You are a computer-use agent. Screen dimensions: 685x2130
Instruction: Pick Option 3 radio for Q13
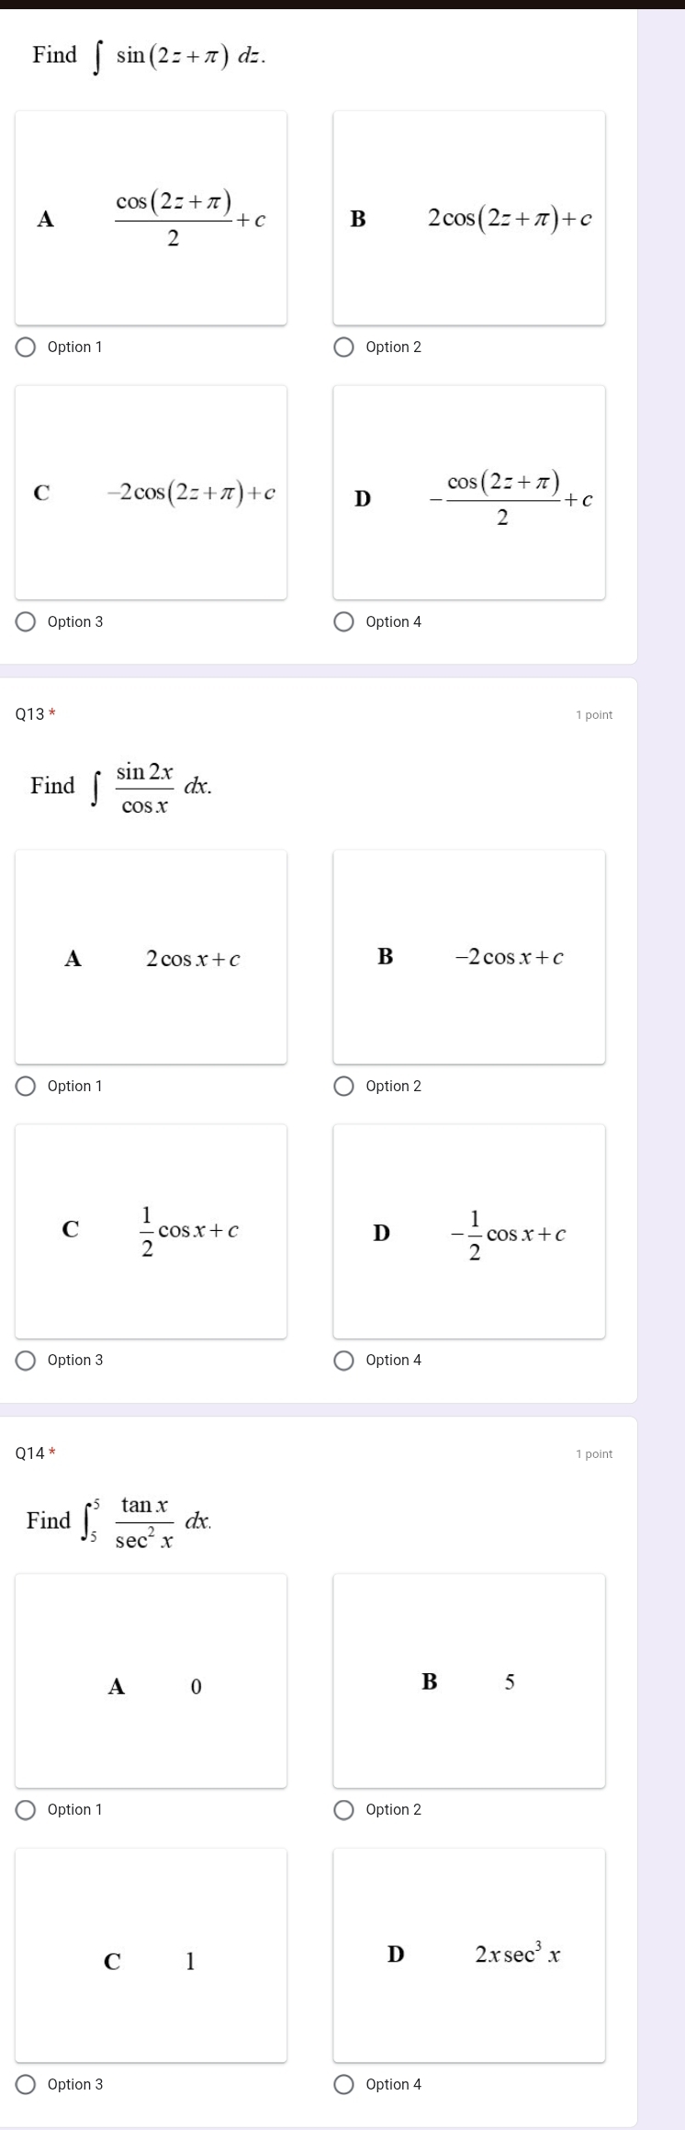pyautogui.click(x=27, y=1360)
